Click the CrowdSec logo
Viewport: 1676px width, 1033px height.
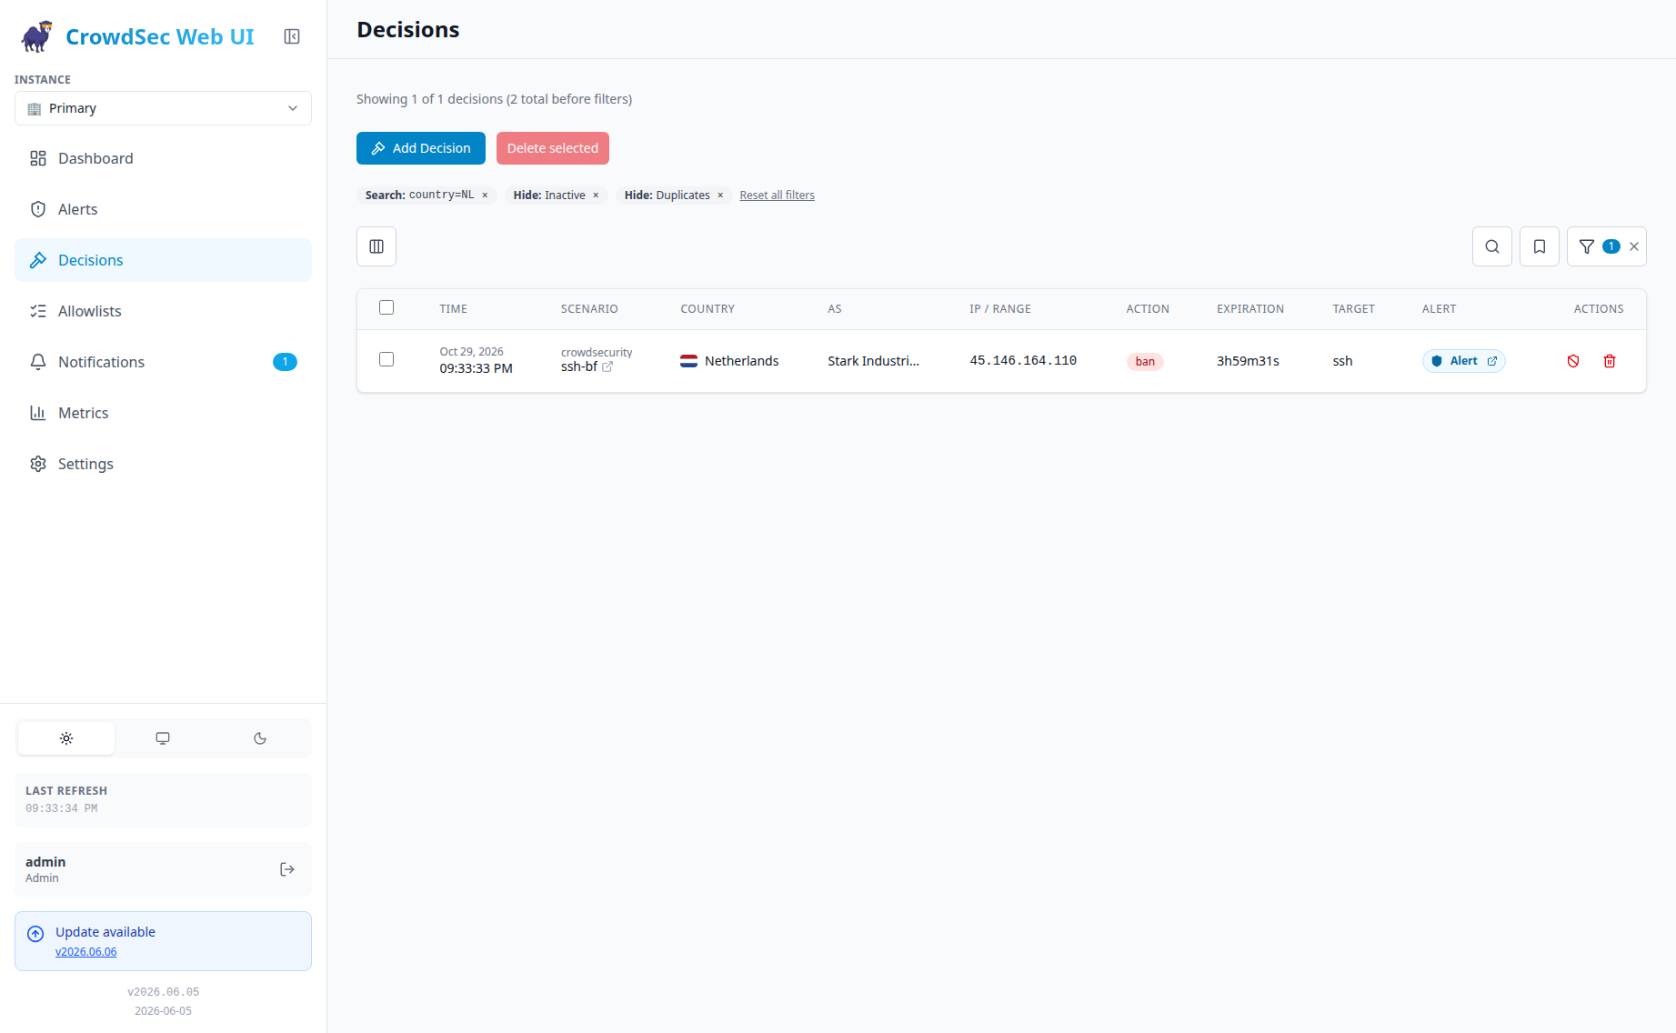(x=37, y=36)
